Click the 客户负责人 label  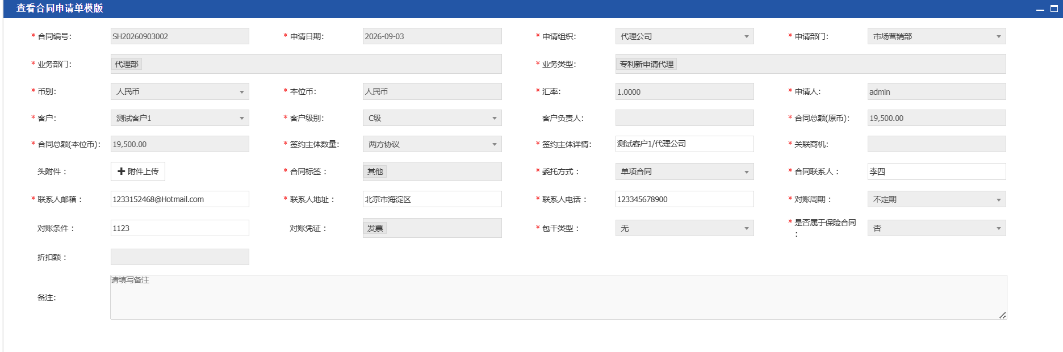[563, 118]
